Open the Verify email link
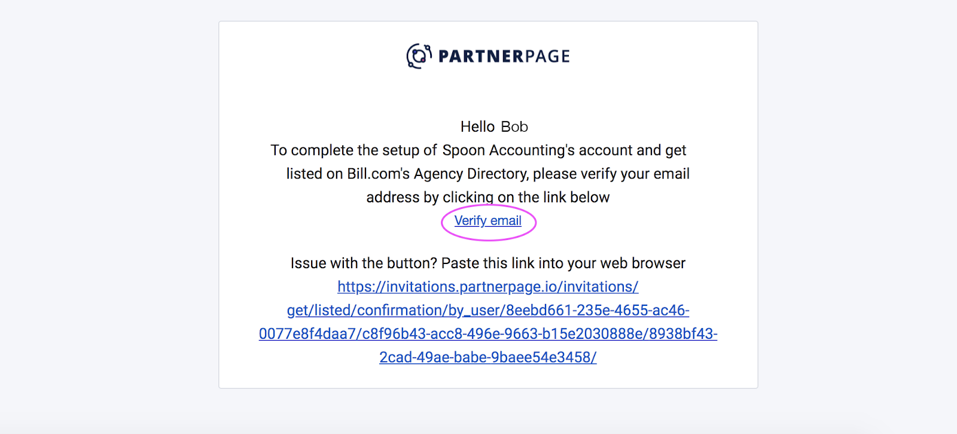The width and height of the screenshot is (957, 434). (x=487, y=221)
